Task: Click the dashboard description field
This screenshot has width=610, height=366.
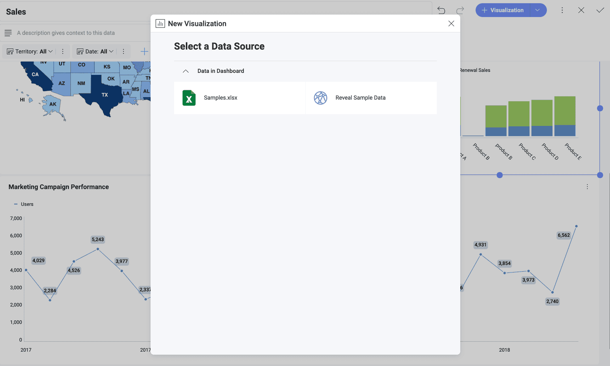Action: click(x=66, y=33)
